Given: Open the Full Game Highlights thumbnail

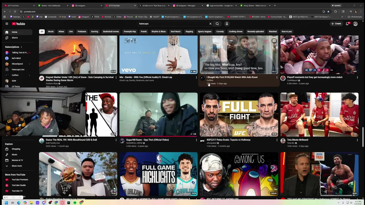Looking at the screenshot, I should 159,174.
